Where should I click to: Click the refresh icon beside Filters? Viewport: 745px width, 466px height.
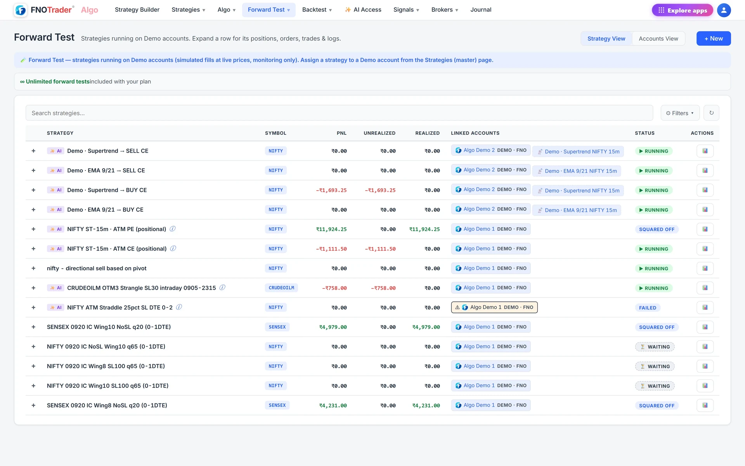711,113
